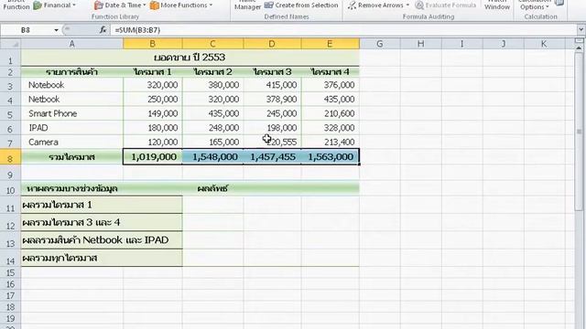
Task: Click the split box above vertical scrollbar
Action: point(579,40)
